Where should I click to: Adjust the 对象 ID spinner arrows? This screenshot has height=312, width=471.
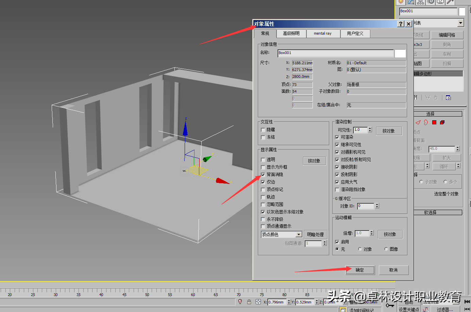(x=377, y=206)
